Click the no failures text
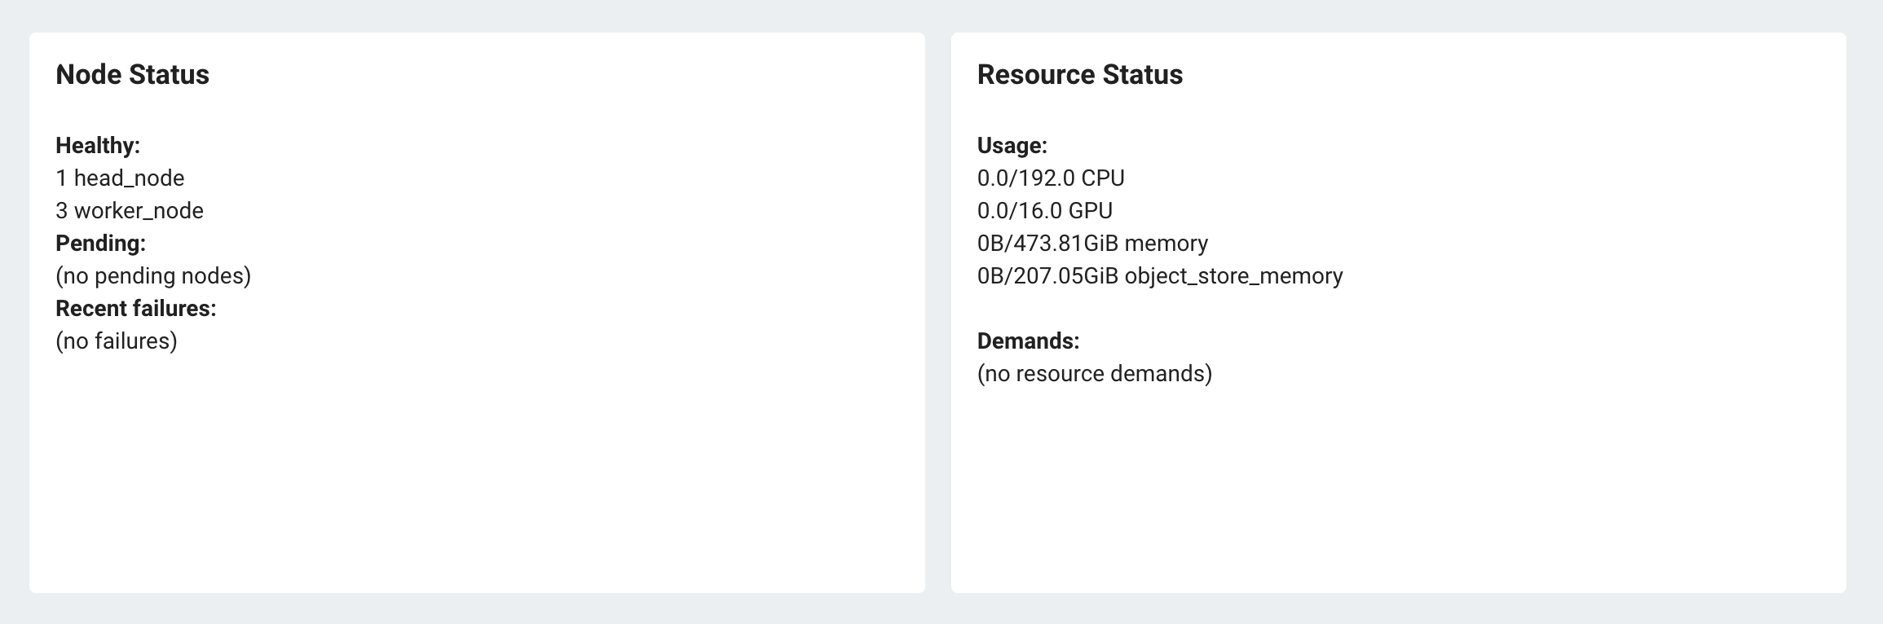Screen dimensions: 1883x624 click(117, 341)
